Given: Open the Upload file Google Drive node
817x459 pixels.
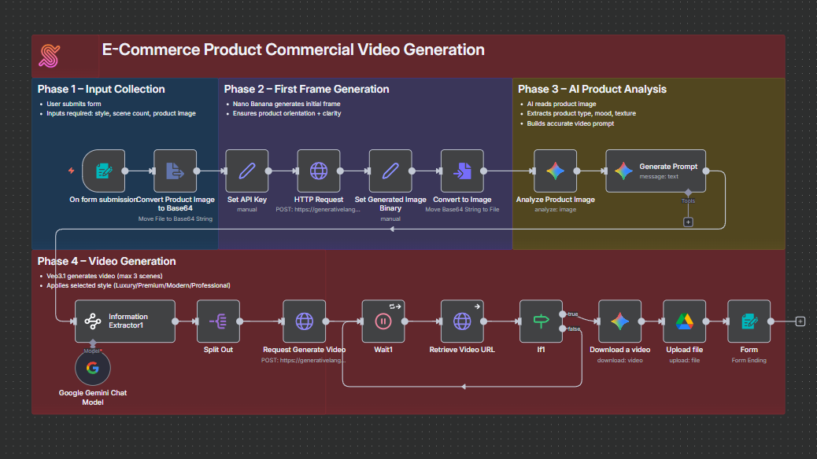Looking at the screenshot, I should click(686, 321).
